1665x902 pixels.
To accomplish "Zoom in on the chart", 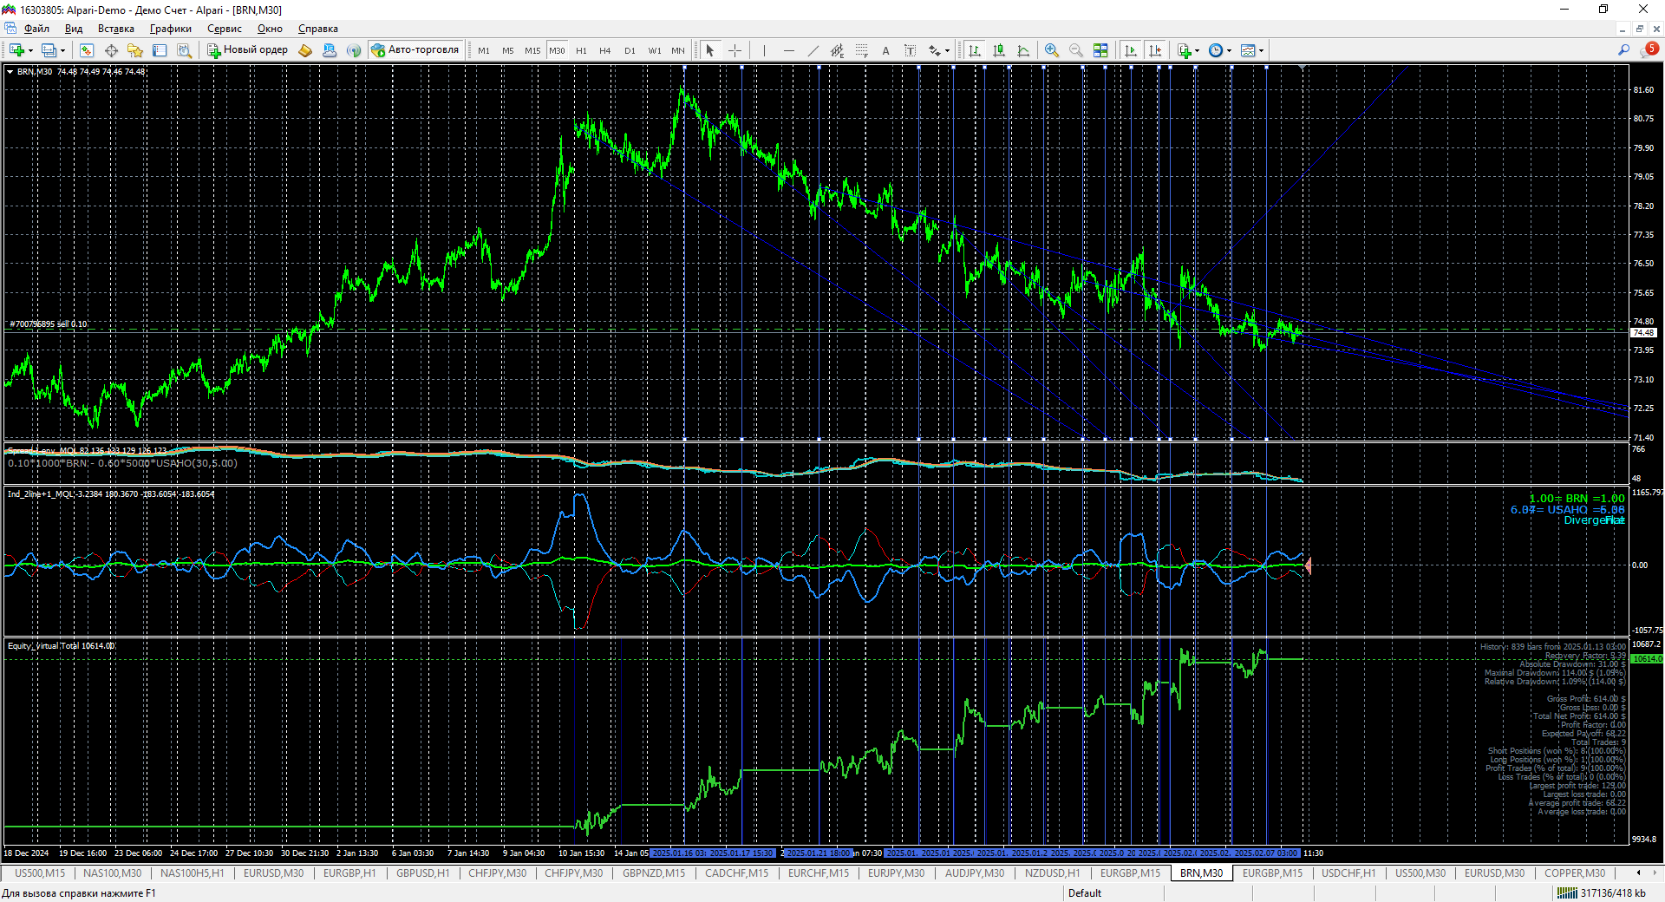I will [1052, 50].
